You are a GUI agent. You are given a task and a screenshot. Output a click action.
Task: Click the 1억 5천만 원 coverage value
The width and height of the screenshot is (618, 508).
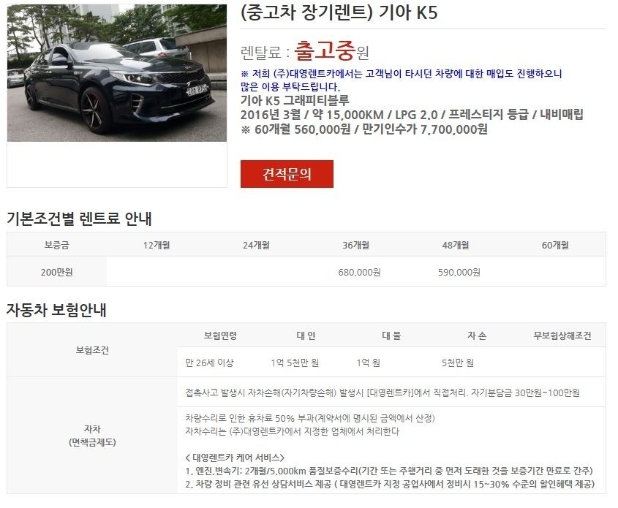[295, 363]
